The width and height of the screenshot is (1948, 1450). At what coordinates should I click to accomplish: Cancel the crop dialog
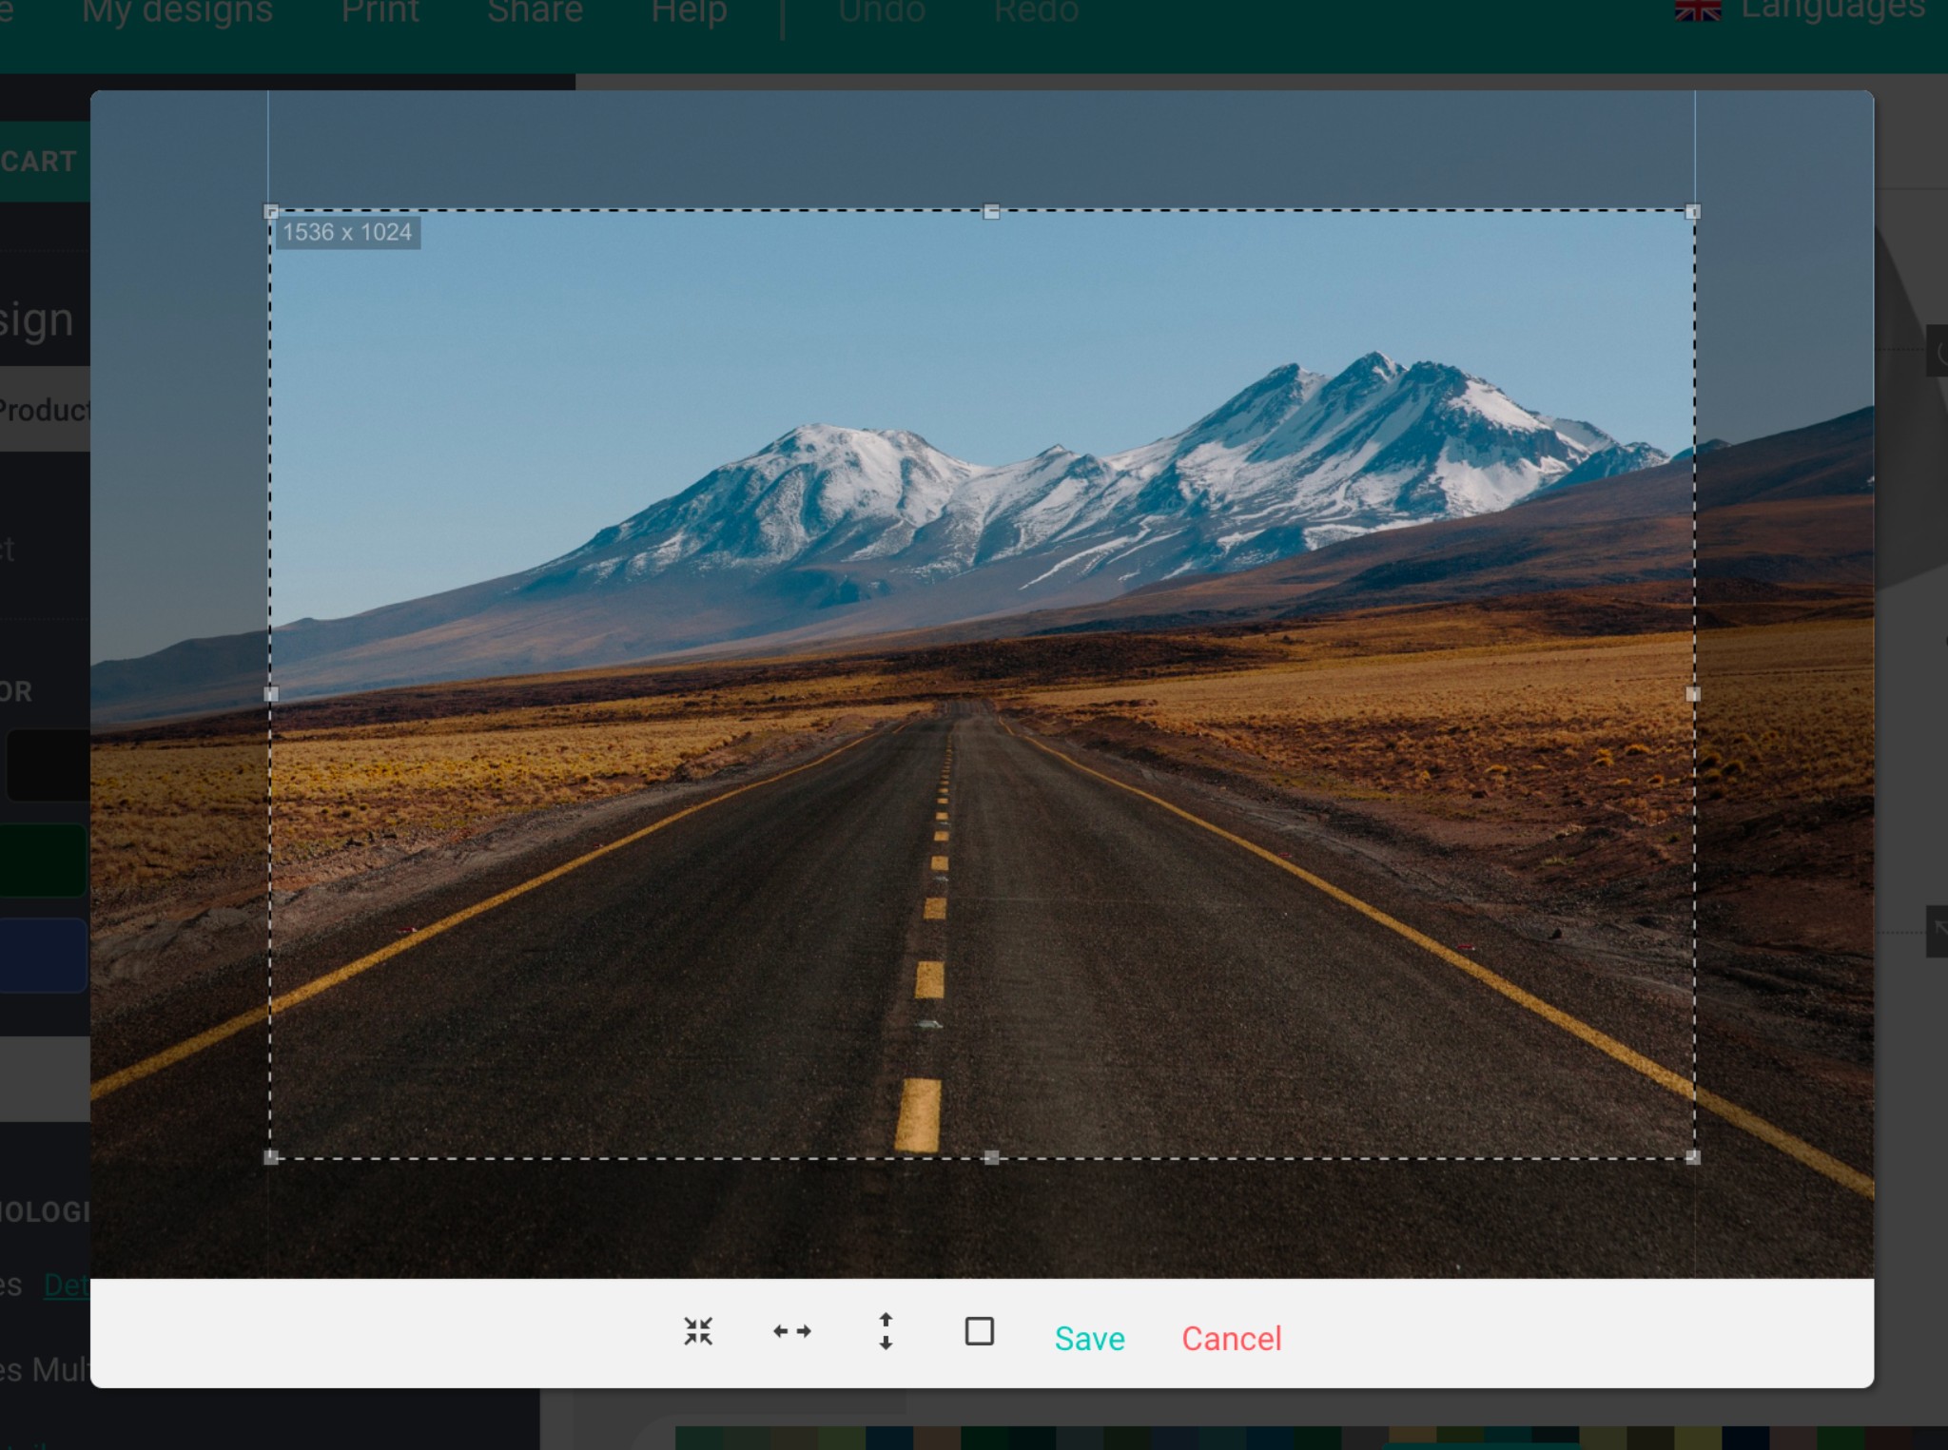click(1231, 1339)
